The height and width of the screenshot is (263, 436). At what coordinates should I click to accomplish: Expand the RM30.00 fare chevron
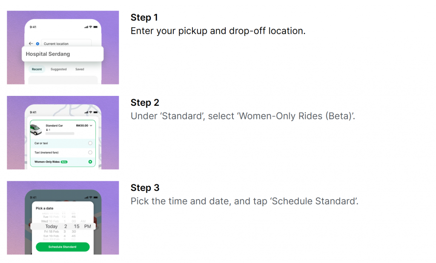(x=91, y=125)
